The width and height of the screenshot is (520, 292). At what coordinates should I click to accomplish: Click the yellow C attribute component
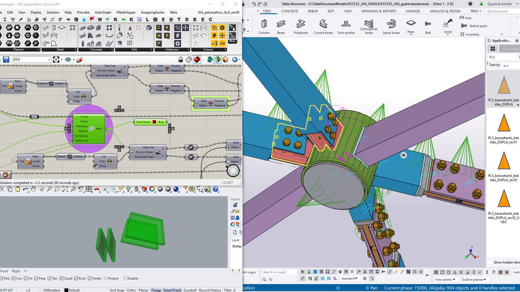158,28
